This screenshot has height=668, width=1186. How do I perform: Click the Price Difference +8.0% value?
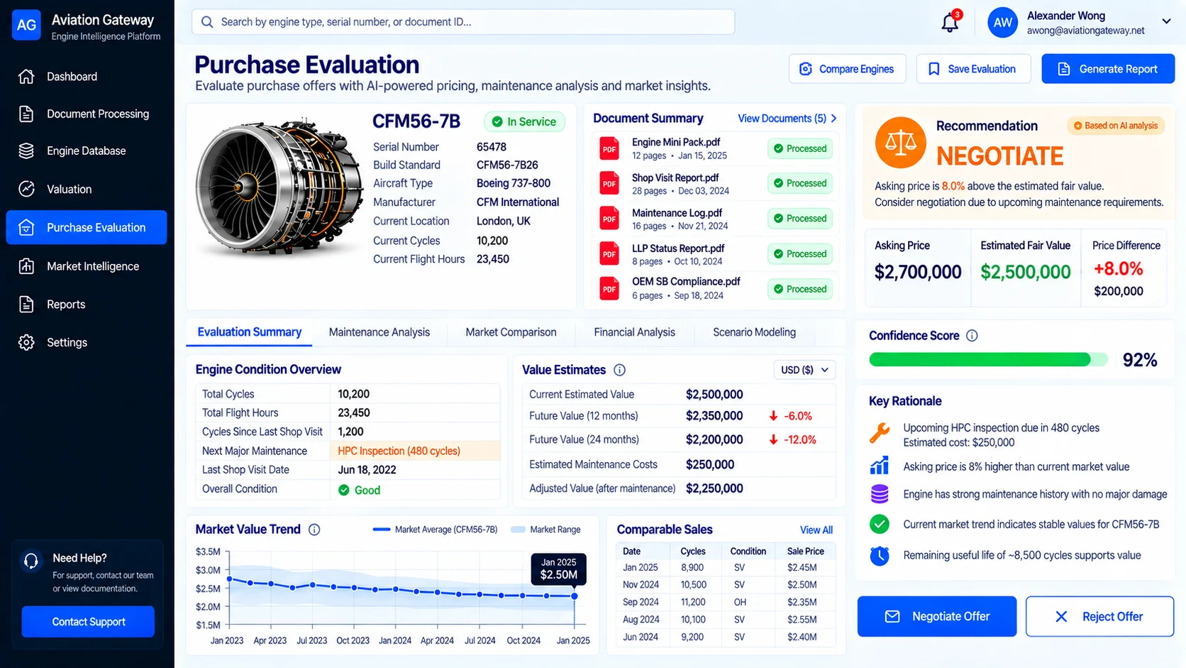click(1118, 269)
